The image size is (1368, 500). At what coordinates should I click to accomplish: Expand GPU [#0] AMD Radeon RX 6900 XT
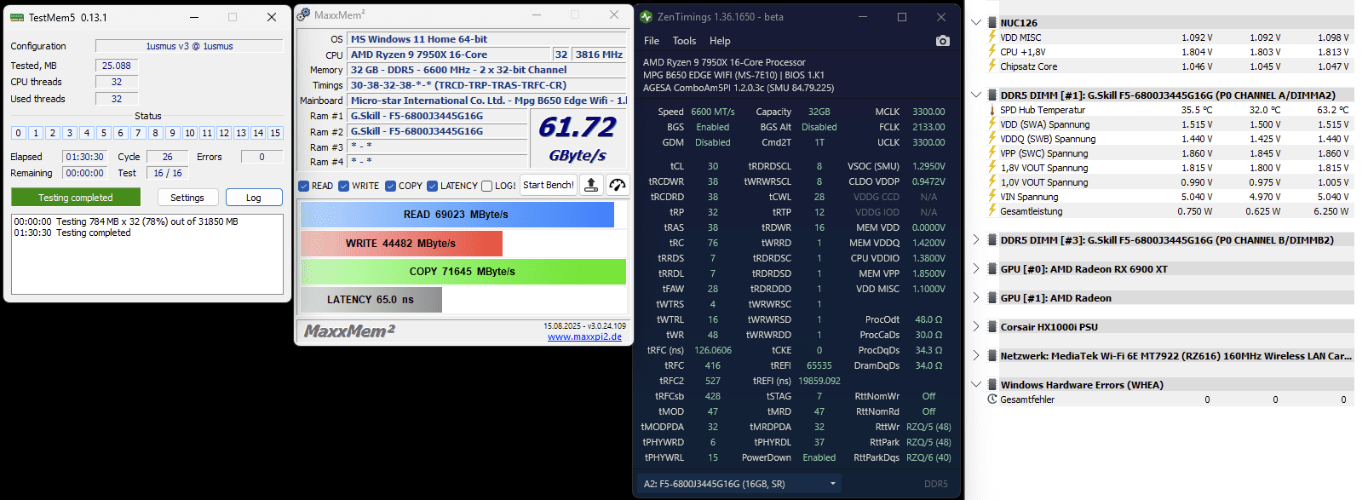976,269
